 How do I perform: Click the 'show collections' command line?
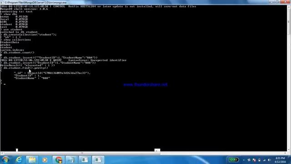coord(15,40)
